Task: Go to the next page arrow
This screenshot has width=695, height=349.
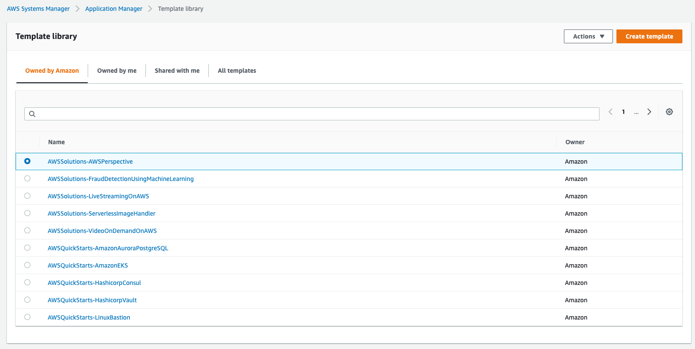Action: [649, 112]
